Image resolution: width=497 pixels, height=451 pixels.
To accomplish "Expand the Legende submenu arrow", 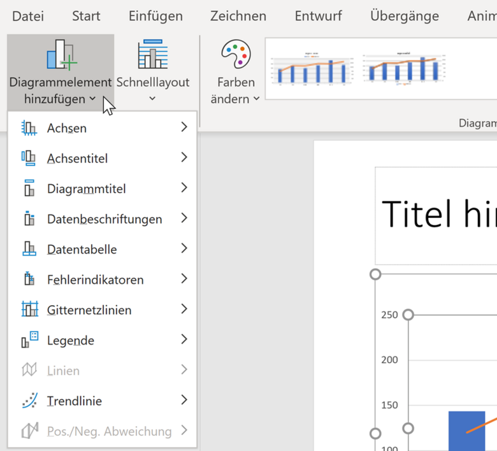I will 184,339.
